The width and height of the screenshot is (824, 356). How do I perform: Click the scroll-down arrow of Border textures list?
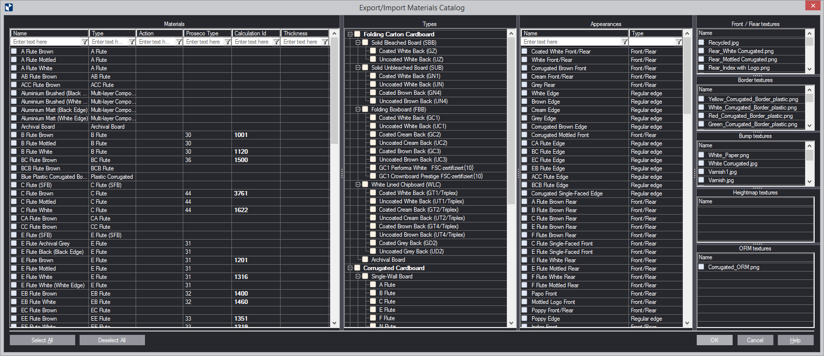point(809,125)
